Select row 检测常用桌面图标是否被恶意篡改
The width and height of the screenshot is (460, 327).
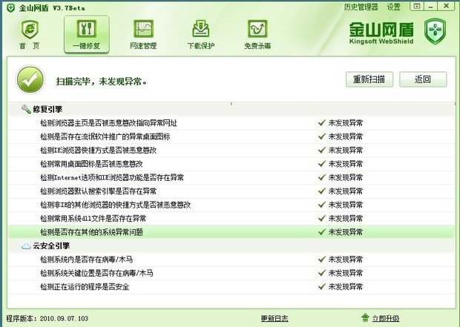[x=231, y=164]
